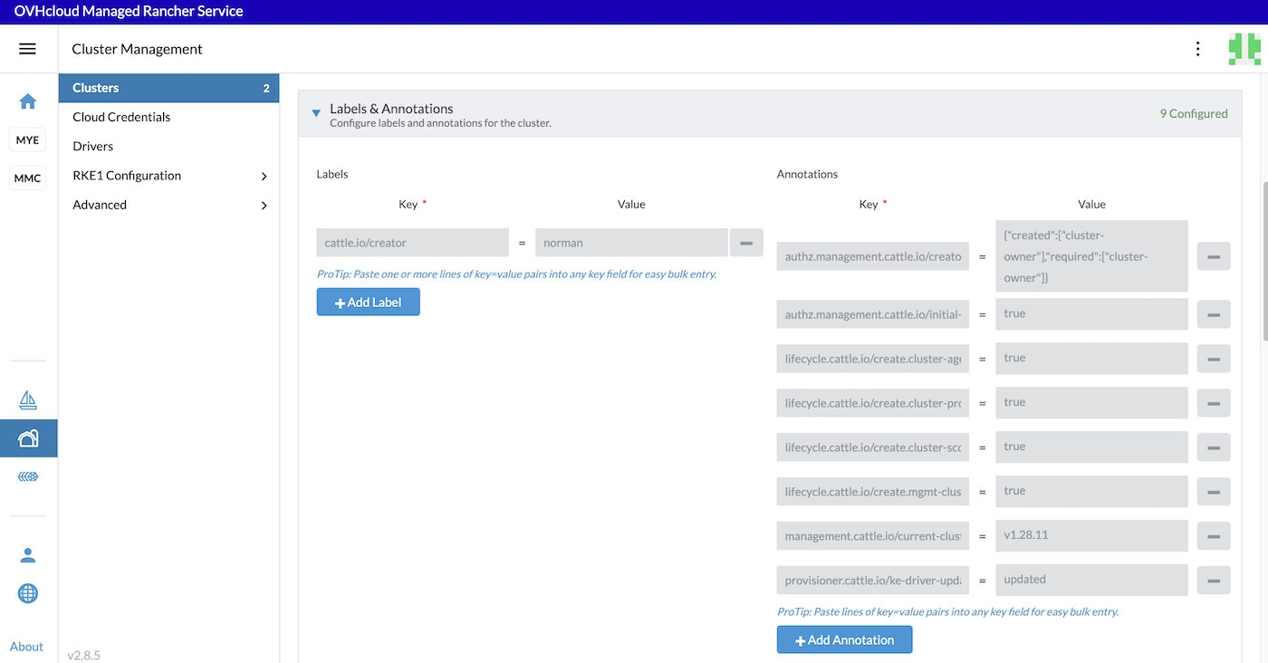Open Harvester via the sailboat icon
Image resolution: width=1268 pixels, height=663 pixels.
coord(27,399)
